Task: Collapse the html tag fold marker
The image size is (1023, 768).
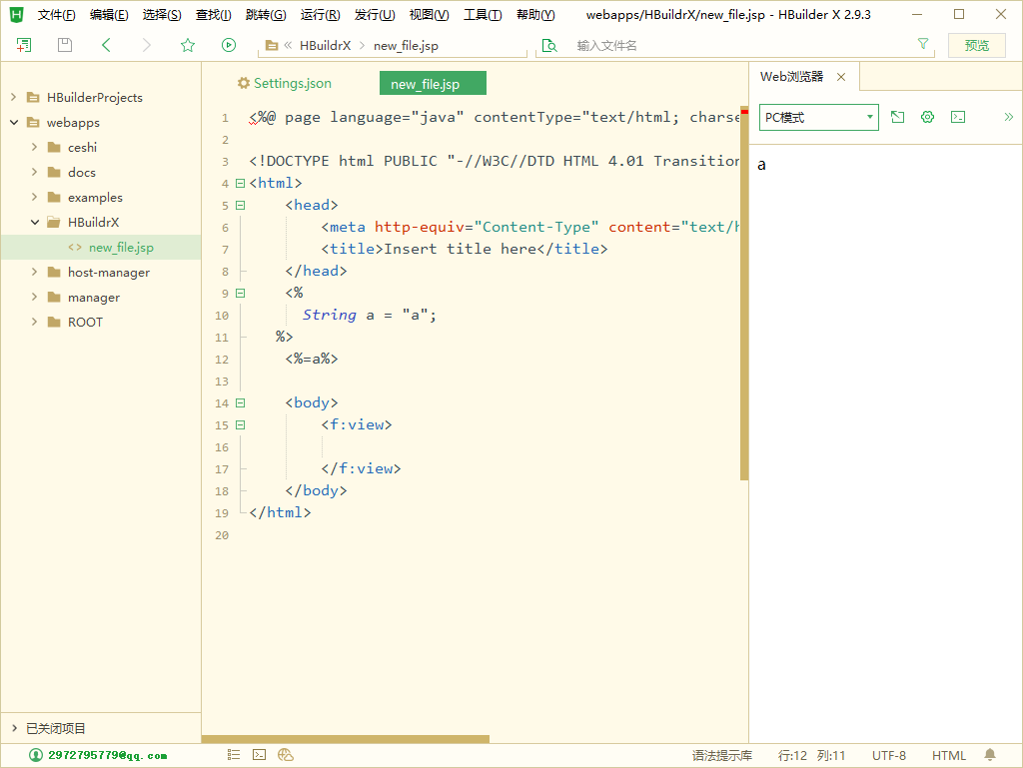Action: (x=239, y=184)
